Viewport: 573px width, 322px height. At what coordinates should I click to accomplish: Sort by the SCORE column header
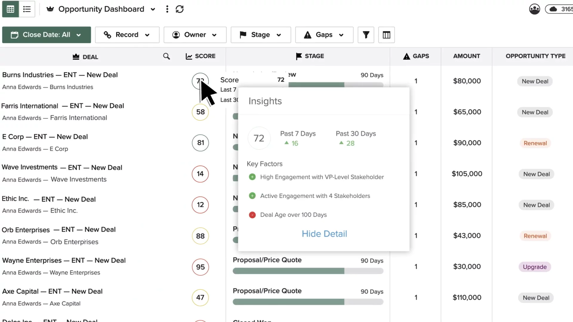[x=201, y=56]
